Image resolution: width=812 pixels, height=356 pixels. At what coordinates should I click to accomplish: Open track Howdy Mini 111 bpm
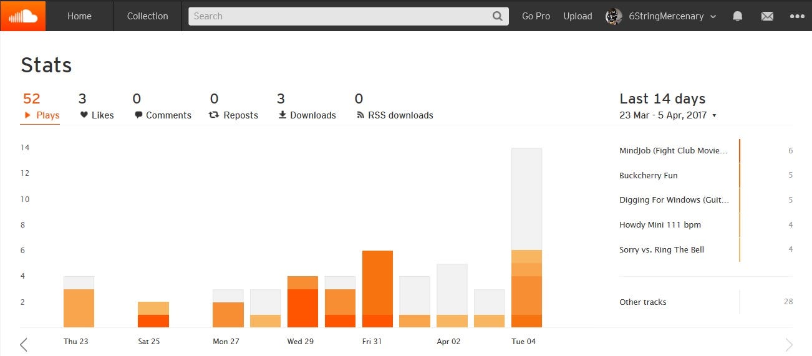tap(660, 225)
